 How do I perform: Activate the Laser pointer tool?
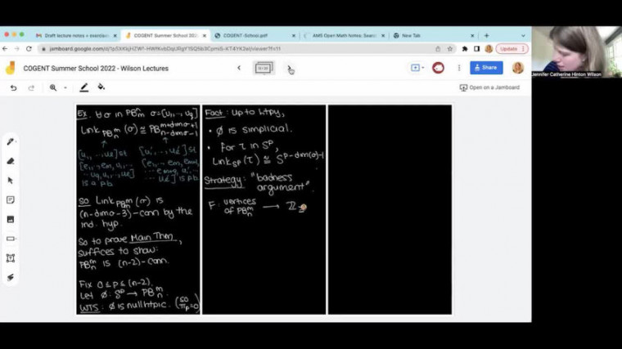pos(11,277)
